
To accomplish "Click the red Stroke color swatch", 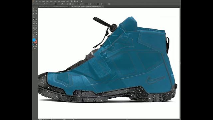I will tap(36, 42).
